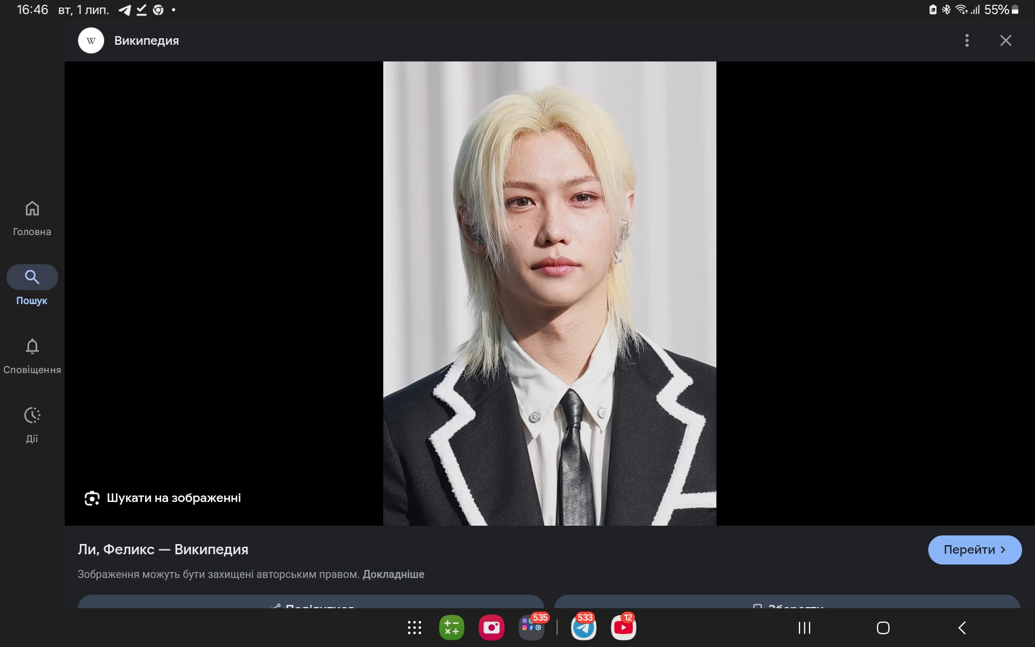Open YouTube from the taskbar
The height and width of the screenshot is (647, 1035).
click(x=623, y=628)
